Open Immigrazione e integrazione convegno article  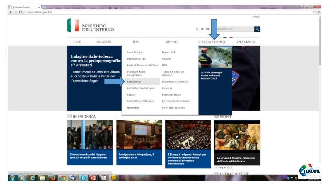click(x=139, y=143)
